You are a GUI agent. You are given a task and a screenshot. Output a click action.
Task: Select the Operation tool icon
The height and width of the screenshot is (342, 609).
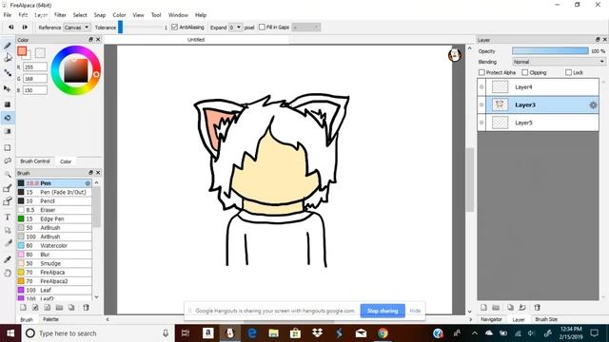click(8, 230)
